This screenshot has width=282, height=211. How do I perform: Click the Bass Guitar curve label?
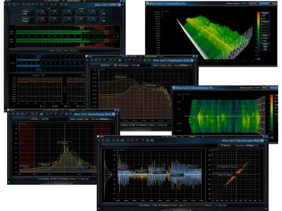tap(121, 77)
